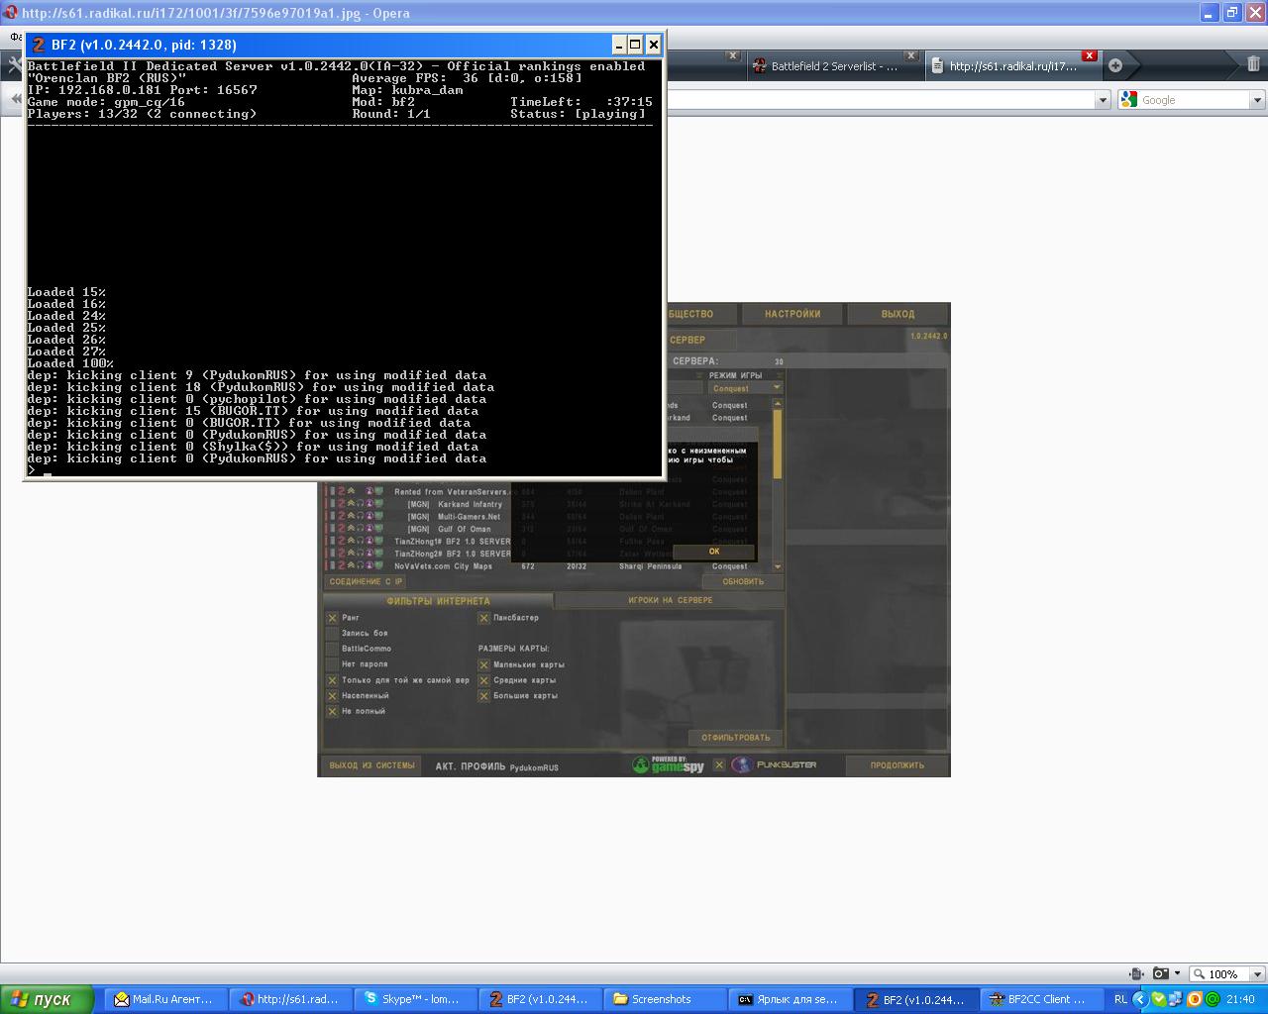1268x1014 pixels.
Task: Expand the Opera address bar dropdown arrow
Action: 1102,99
